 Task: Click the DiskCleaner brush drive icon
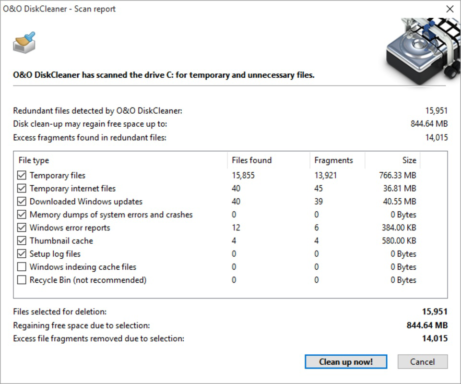coord(24,43)
